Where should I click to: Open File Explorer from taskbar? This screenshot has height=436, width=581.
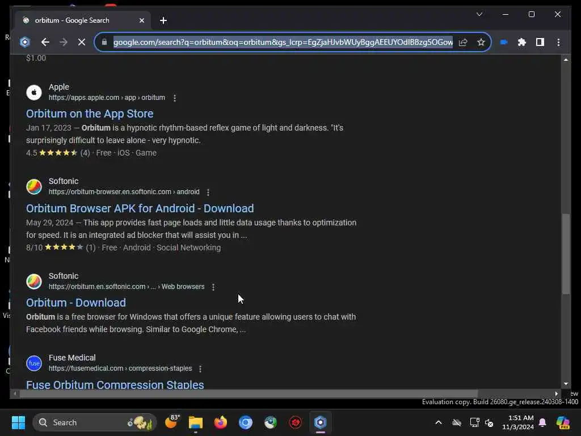[196, 422]
